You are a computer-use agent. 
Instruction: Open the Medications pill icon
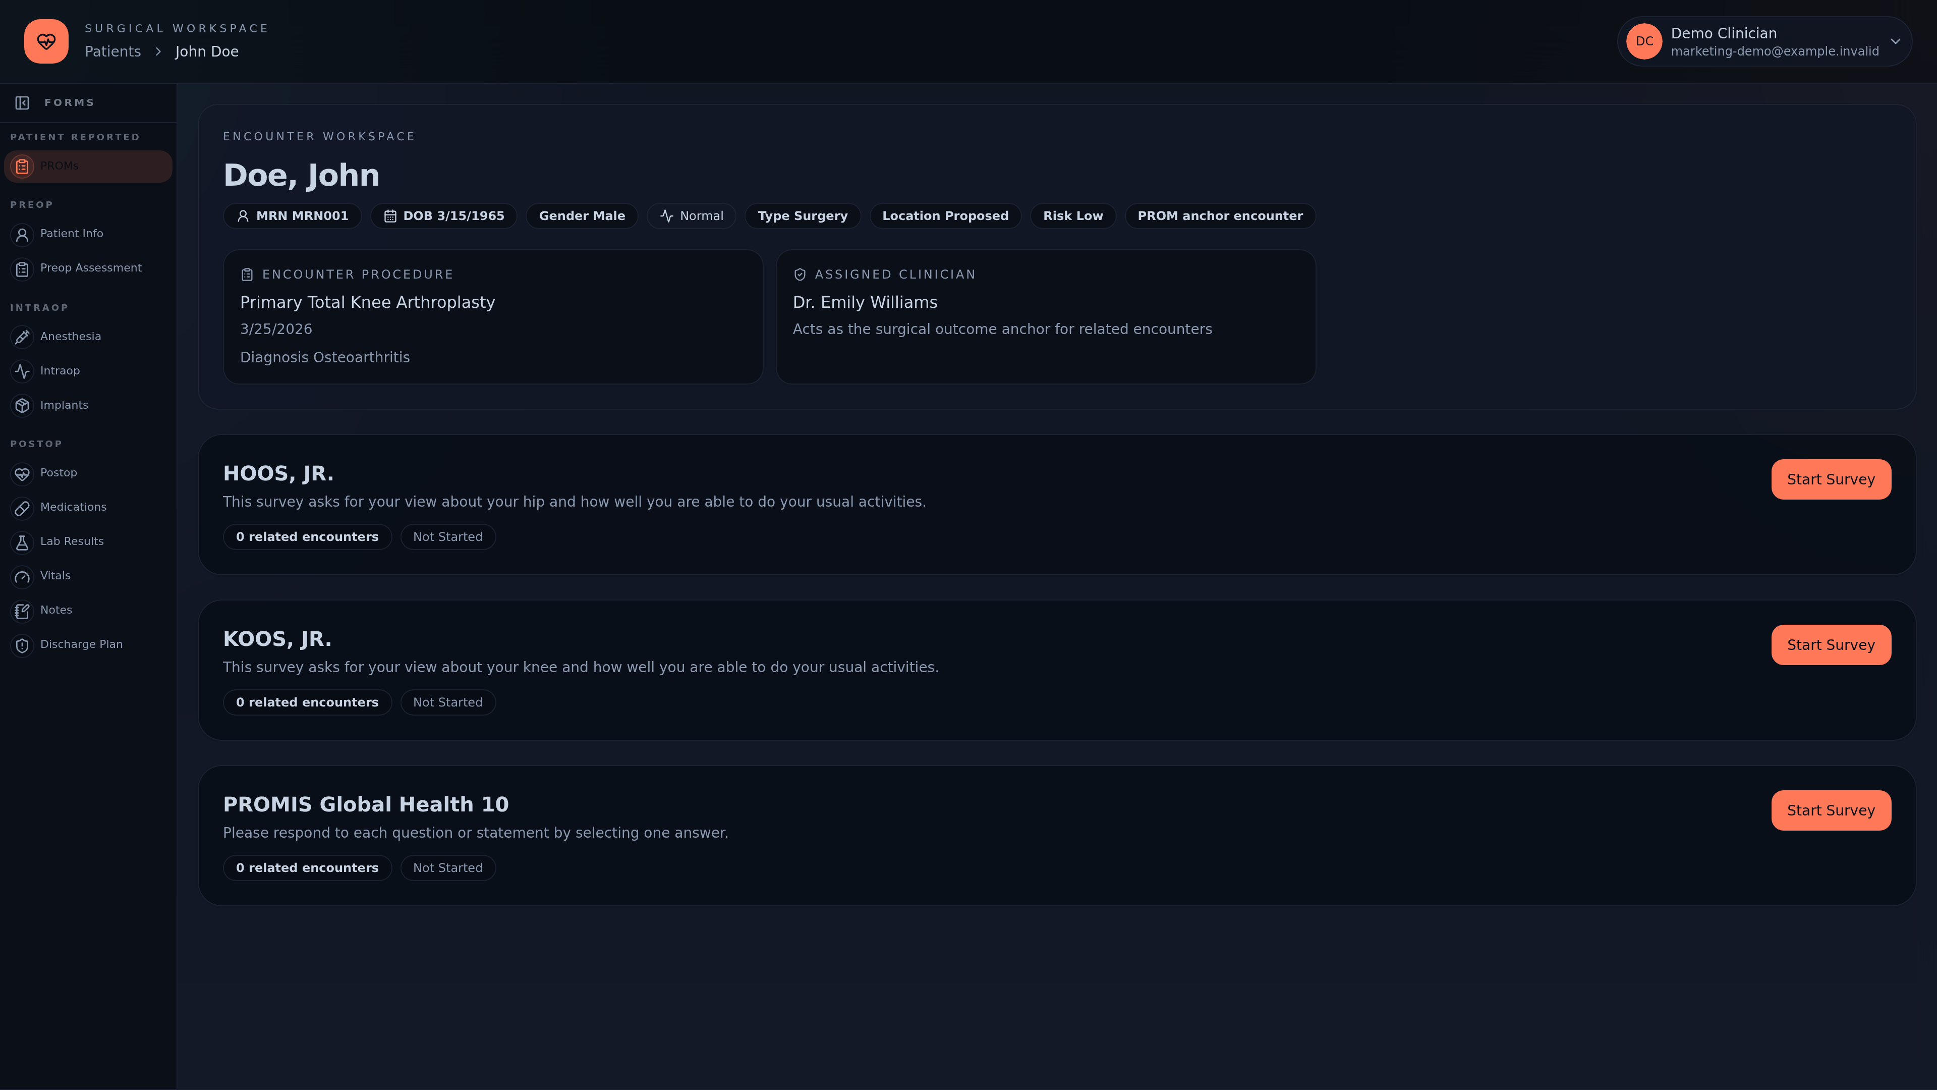(23, 508)
